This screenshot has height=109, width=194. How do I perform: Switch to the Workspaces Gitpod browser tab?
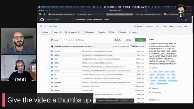click(x=91, y=14)
